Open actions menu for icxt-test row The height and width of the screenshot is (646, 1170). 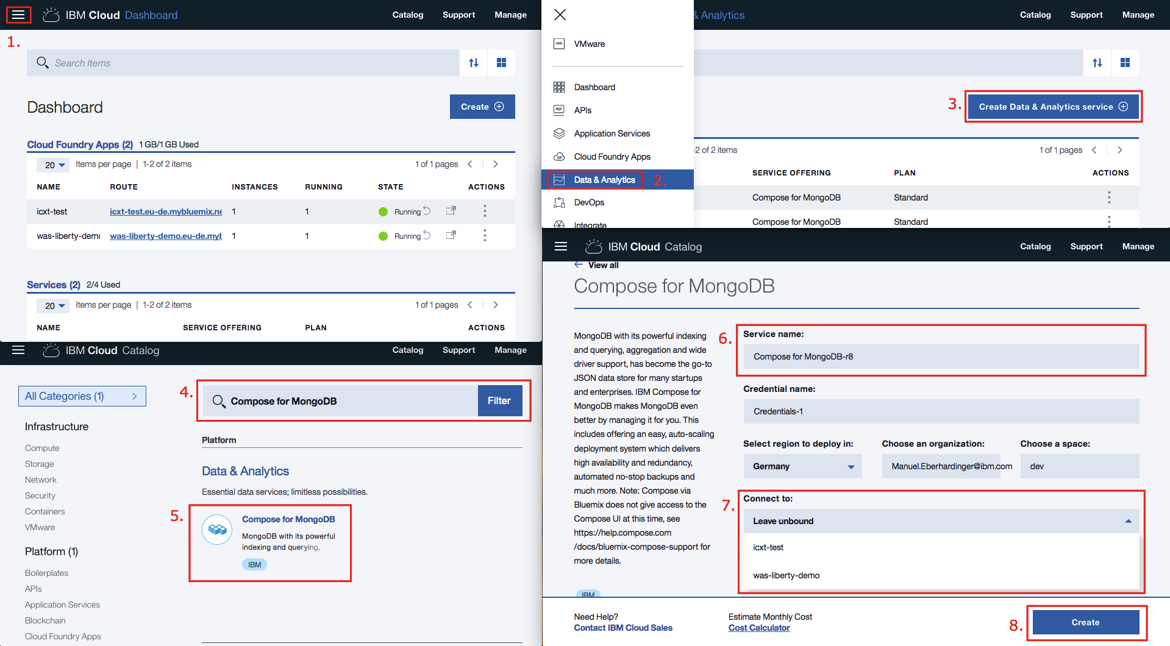point(485,211)
